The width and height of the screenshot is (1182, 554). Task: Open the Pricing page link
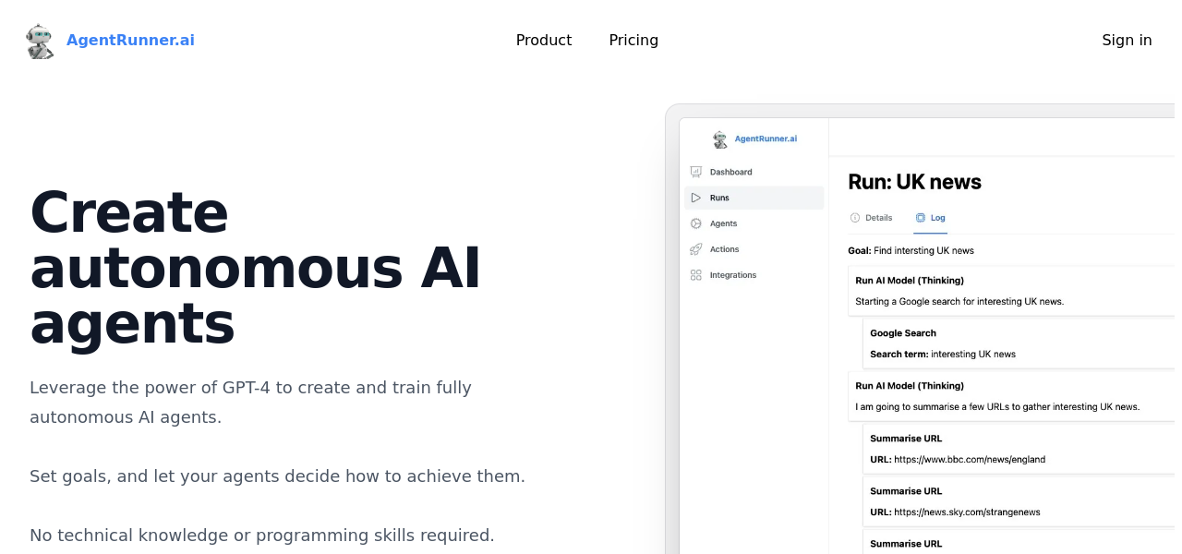pyautogui.click(x=633, y=41)
